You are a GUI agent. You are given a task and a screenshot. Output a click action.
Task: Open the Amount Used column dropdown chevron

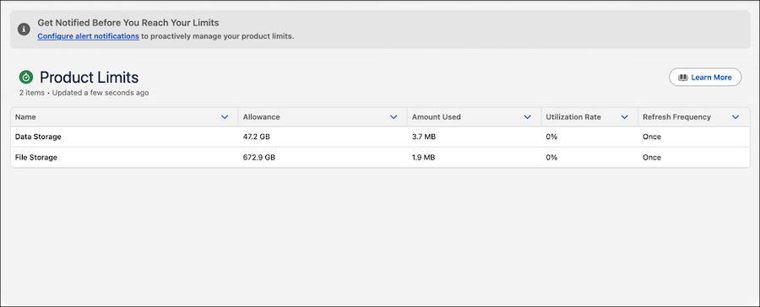(527, 116)
